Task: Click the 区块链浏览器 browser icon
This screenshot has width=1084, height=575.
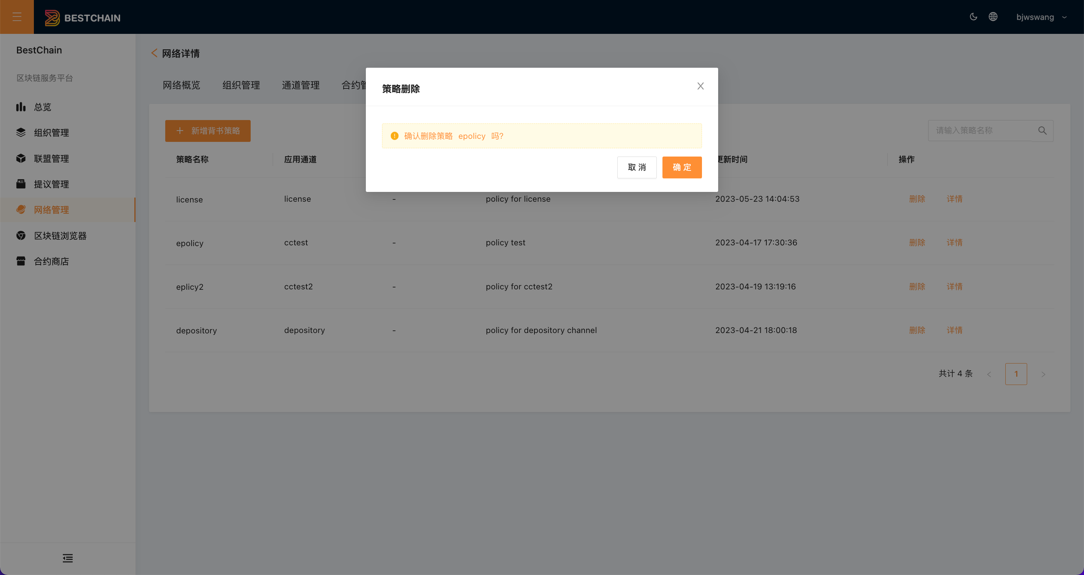Action: pos(21,235)
